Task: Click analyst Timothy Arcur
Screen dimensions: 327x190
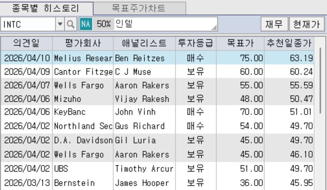Action: (x=144, y=168)
